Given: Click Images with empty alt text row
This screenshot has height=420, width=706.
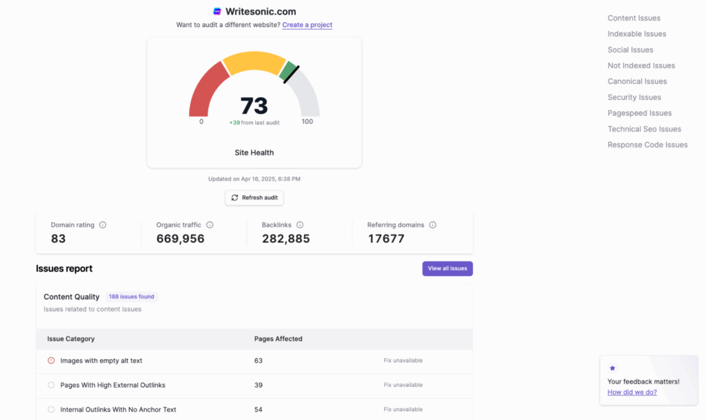Looking at the screenshot, I should (x=254, y=361).
